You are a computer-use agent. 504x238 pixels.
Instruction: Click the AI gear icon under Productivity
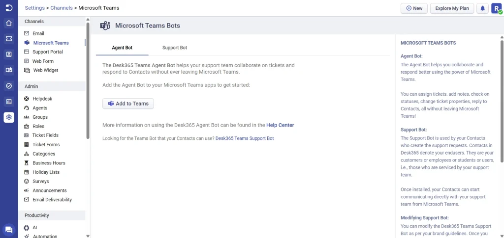27,228
